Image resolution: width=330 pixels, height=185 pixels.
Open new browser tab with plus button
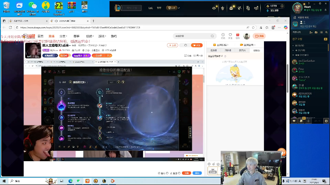(93, 21)
